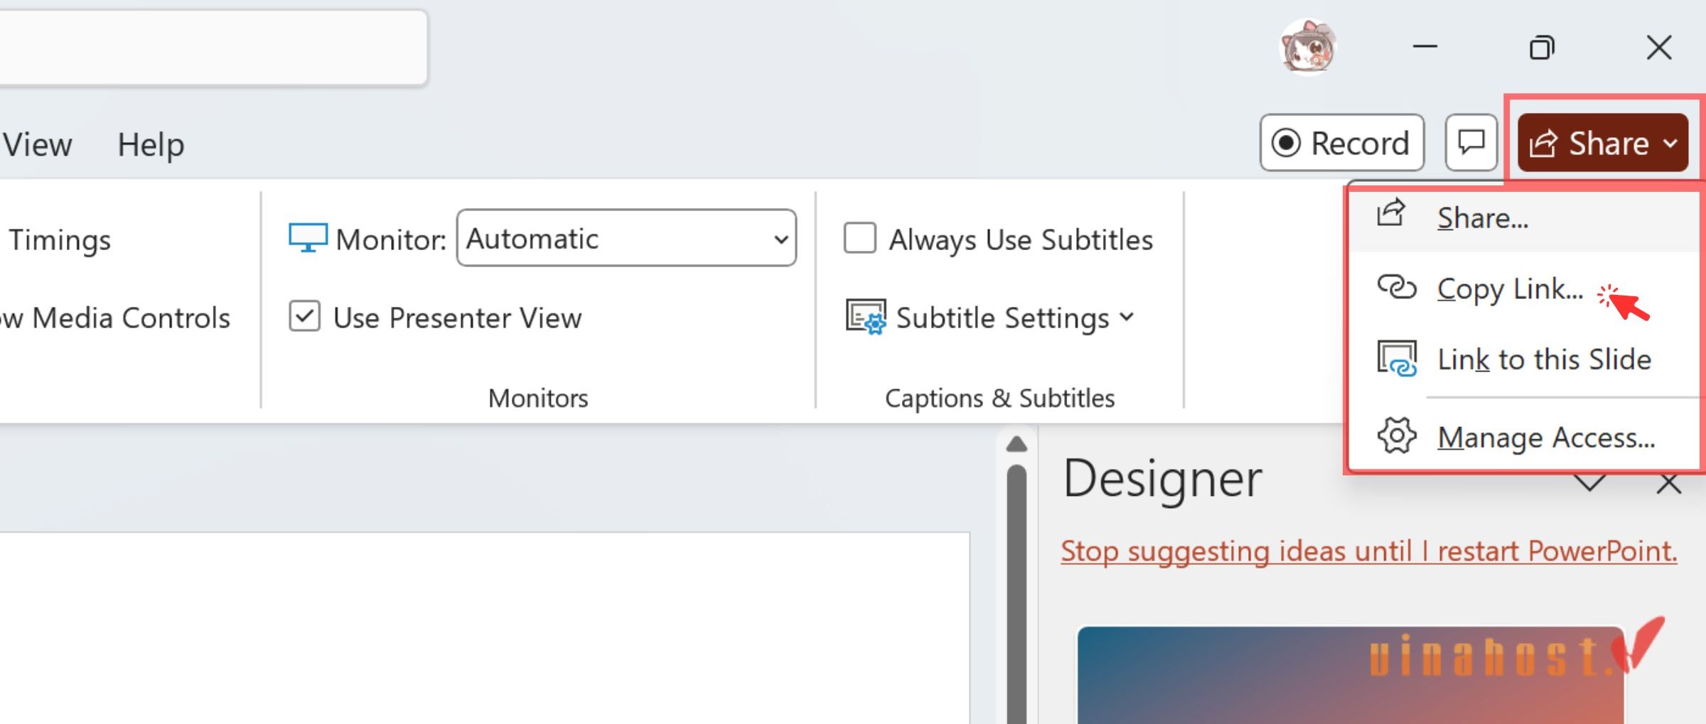Open Manage Access... option
This screenshot has height=724, width=1706.
tap(1525, 437)
